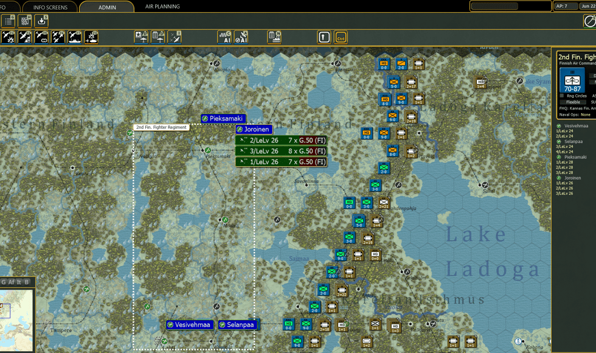The width and height of the screenshot is (596, 353).
Task: Select the tan HQ counter labeled 1=3
Action: pos(395,326)
